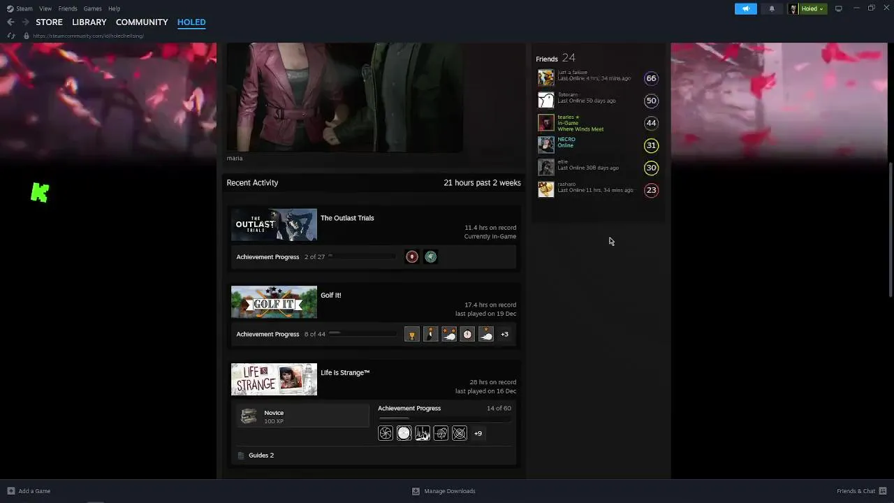Click the level 30 friend badge

(x=651, y=168)
